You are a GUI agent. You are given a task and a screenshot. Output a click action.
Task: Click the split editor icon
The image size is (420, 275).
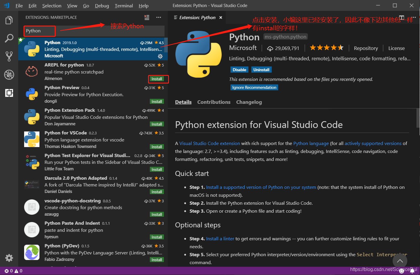[401, 18]
